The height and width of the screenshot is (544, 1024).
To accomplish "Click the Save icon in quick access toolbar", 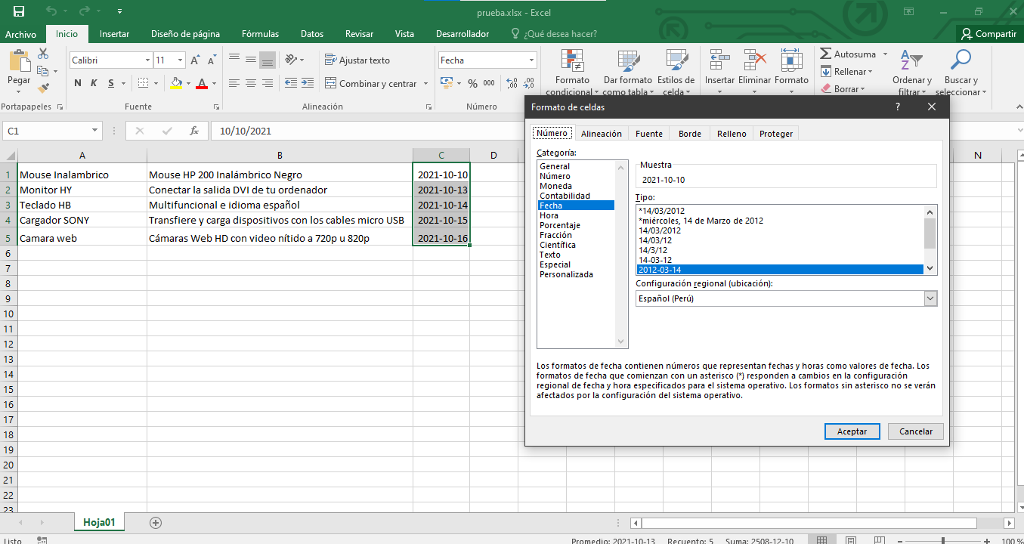I will (19, 11).
